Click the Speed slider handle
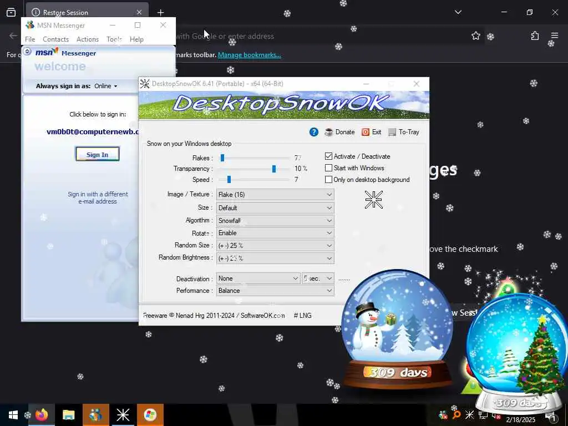The height and width of the screenshot is (426, 568). 229,180
